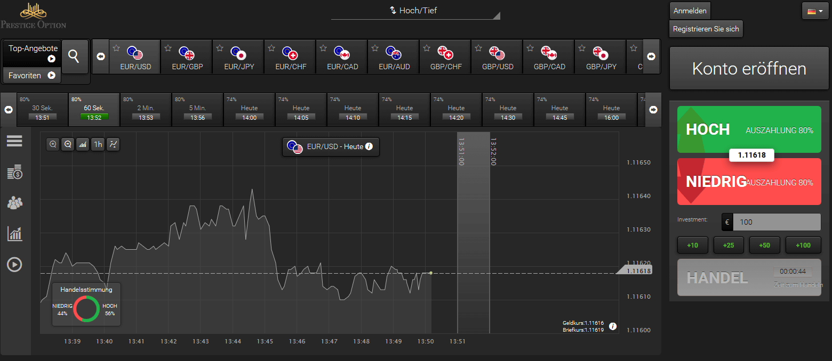Click the Investment amount field
This screenshot has height=361, width=832.
(777, 222)
